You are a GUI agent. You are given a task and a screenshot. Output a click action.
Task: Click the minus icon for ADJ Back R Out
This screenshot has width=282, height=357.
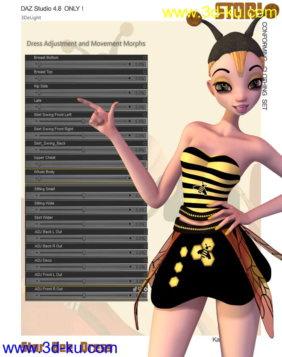[x=37, y=253]
